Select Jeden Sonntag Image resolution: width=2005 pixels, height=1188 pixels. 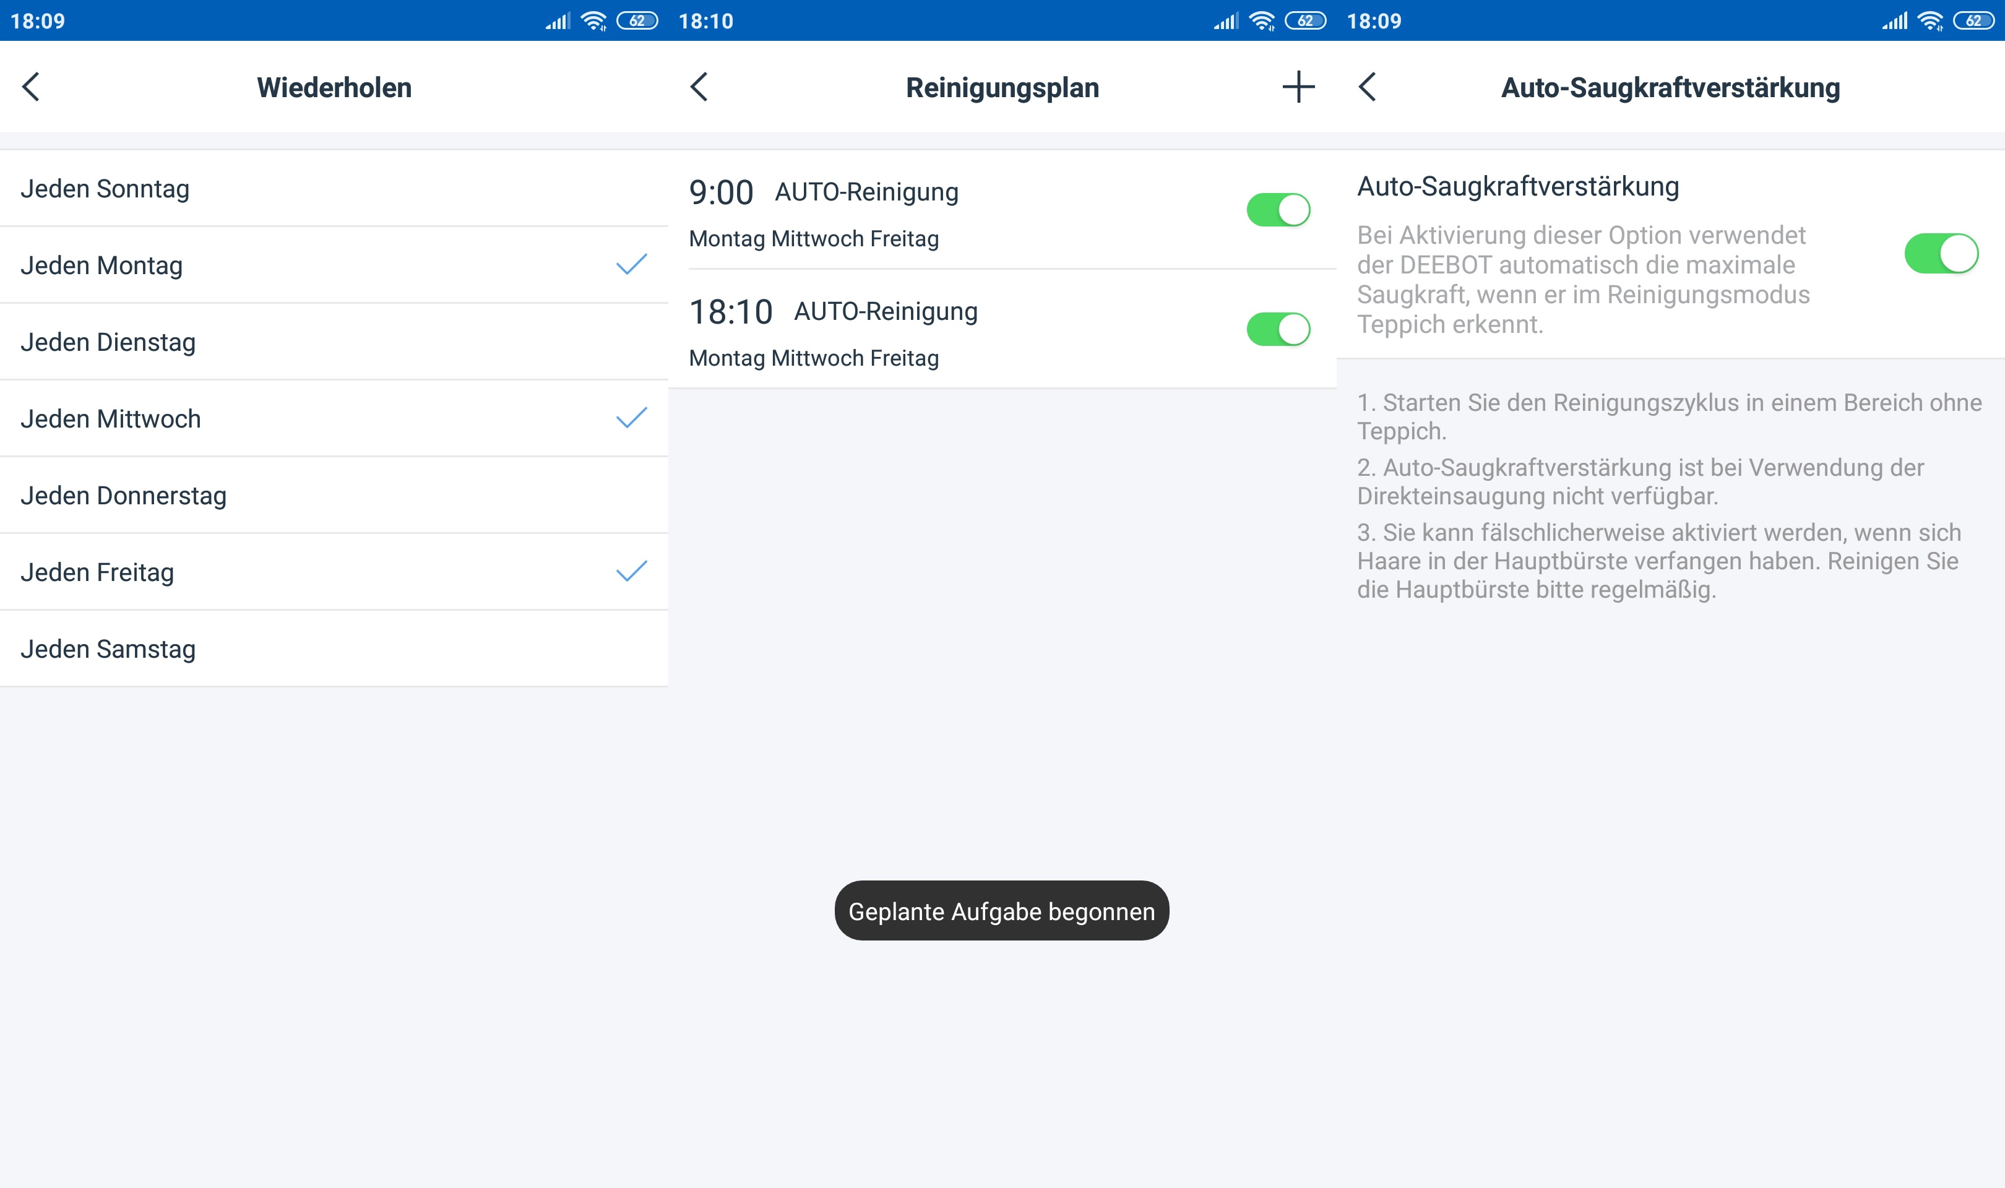pos(334,189)
